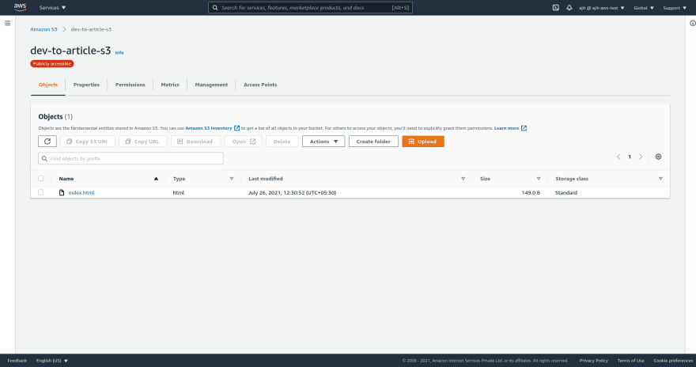Click the Copy URL button
Viewport: 696px width, 367px height.
[143, 142]
